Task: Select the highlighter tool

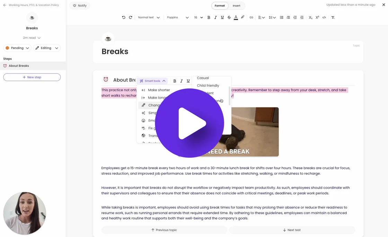Action: coord(242,17)
